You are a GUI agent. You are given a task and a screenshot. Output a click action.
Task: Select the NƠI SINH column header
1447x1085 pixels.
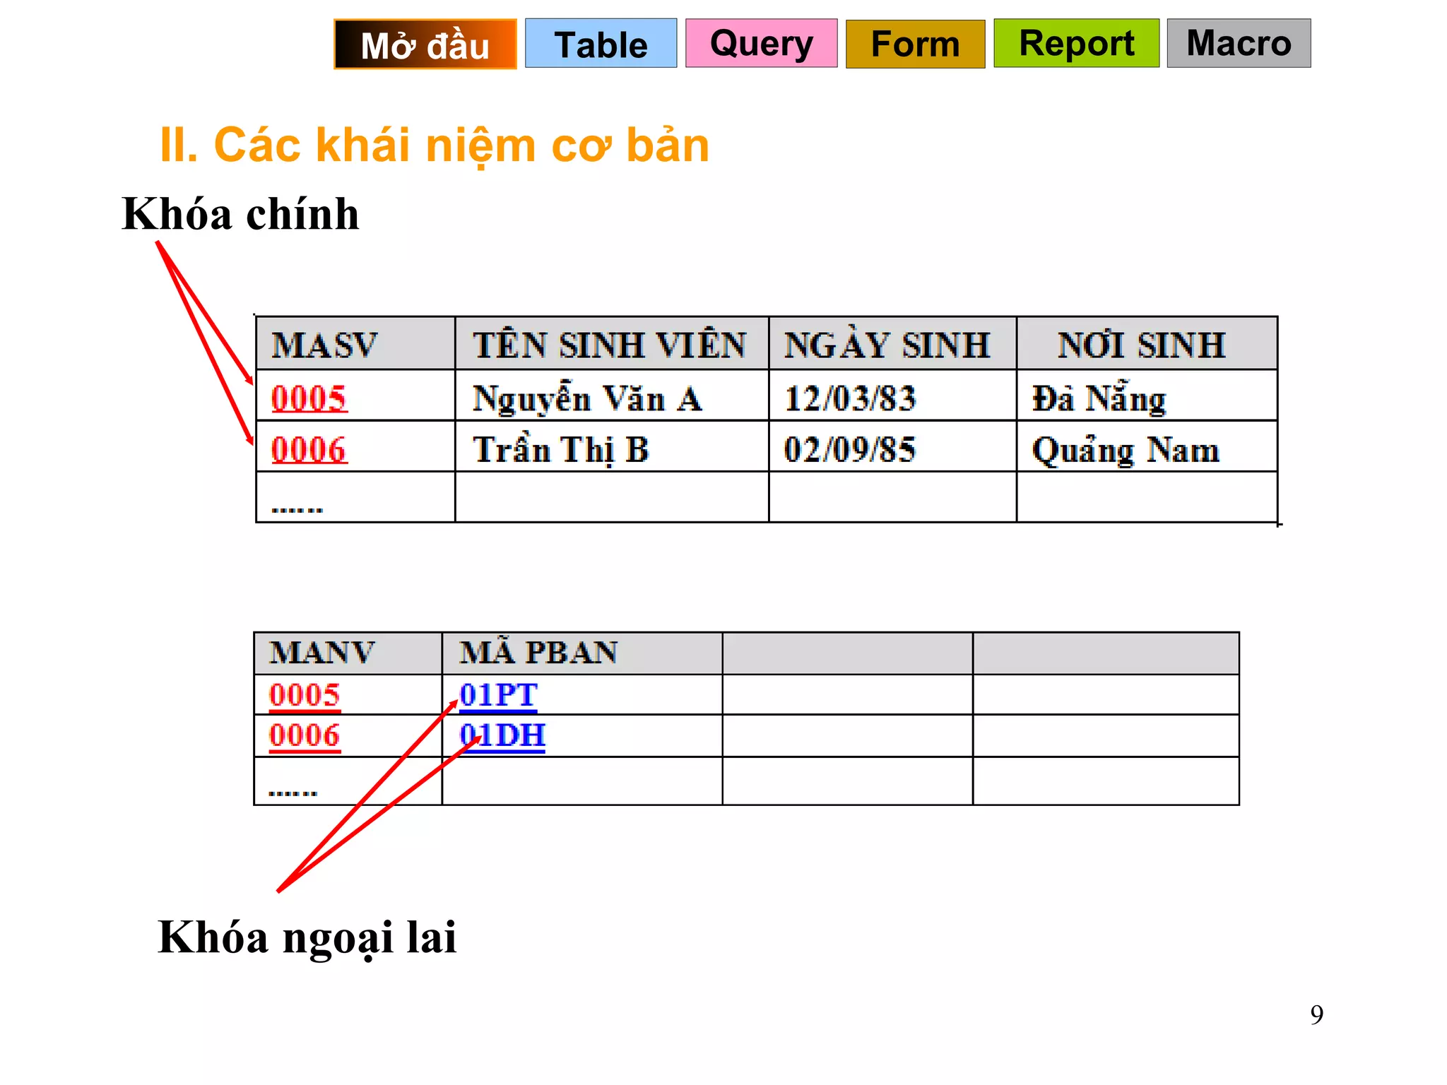1147,344
